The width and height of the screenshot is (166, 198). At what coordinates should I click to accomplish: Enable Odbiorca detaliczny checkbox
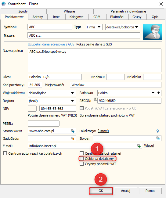(x=81, y=158)
